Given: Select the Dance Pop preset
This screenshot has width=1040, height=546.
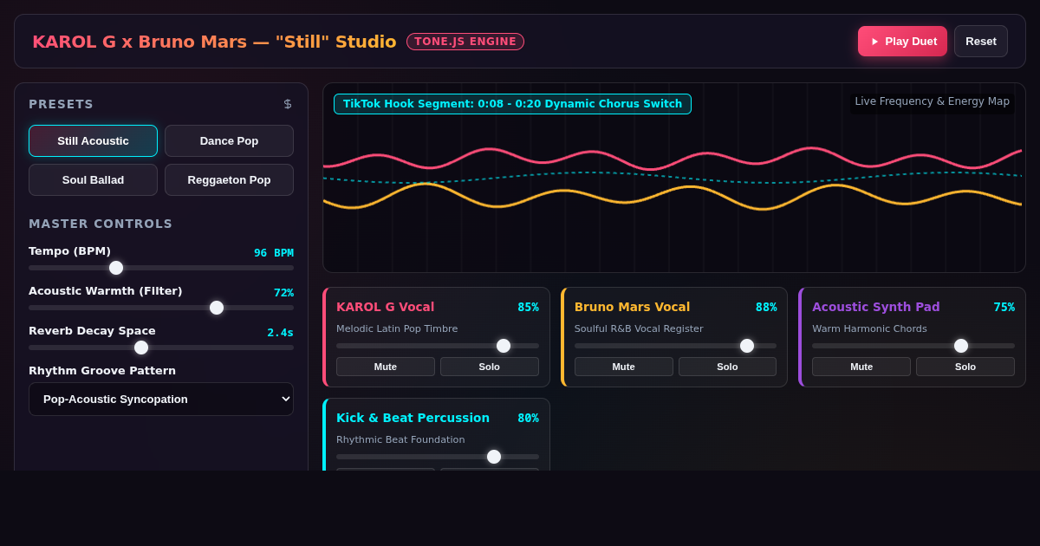Looking at the screenshot, I should tap(229, 140).
